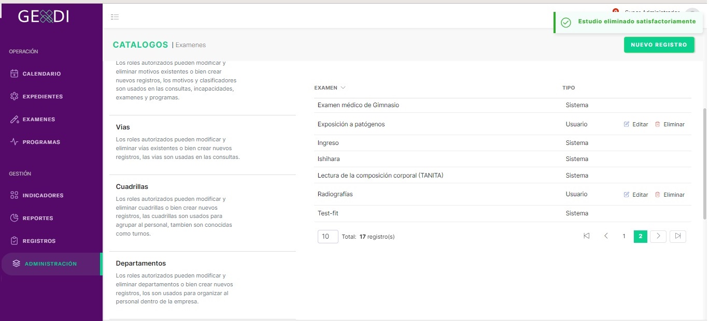Image resolution: width=709 pixels, height=321 pixels.
Task: Click the Administración layers icon
Action: coord(17,264)
